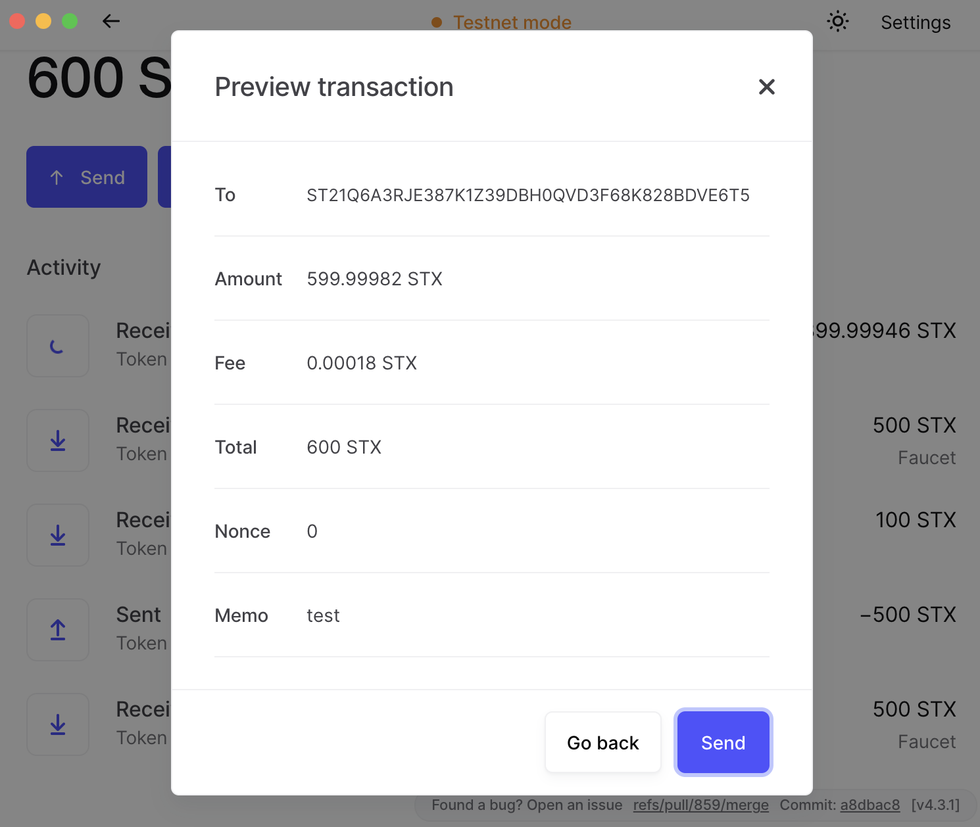Click the Faucet label beside 500 STX
This screenshot has width=980, height=827.
click(x=926, y=457)
